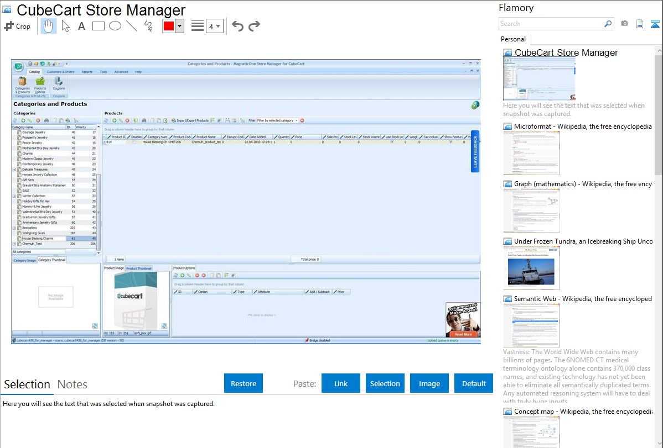Click the Product Name column header

[206, 137]
